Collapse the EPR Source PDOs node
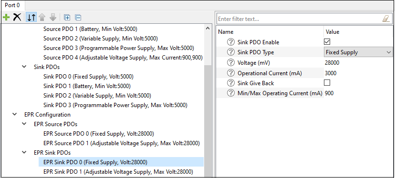 point(24,124)
